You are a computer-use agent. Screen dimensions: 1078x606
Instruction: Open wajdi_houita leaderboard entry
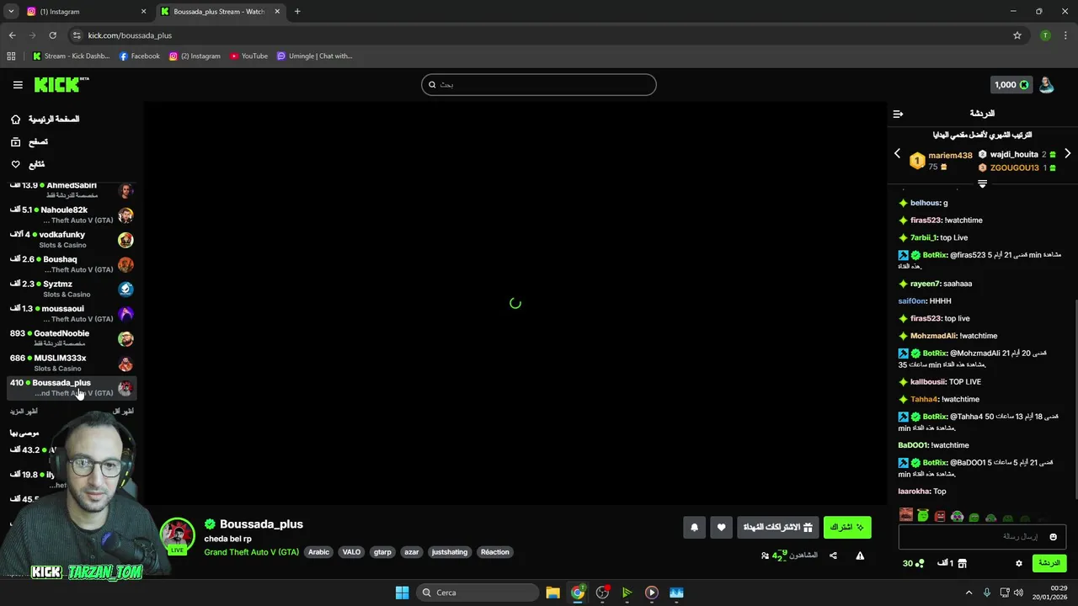(1017, 155)
